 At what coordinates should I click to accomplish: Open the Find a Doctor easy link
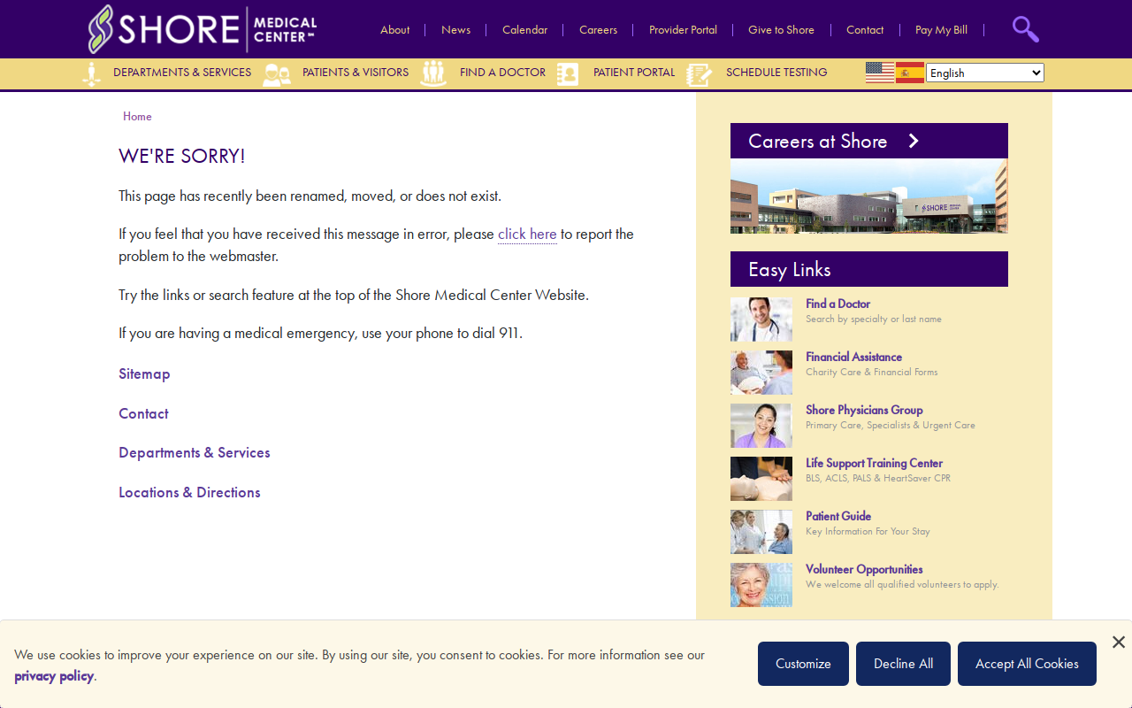[x=838, y=304]
